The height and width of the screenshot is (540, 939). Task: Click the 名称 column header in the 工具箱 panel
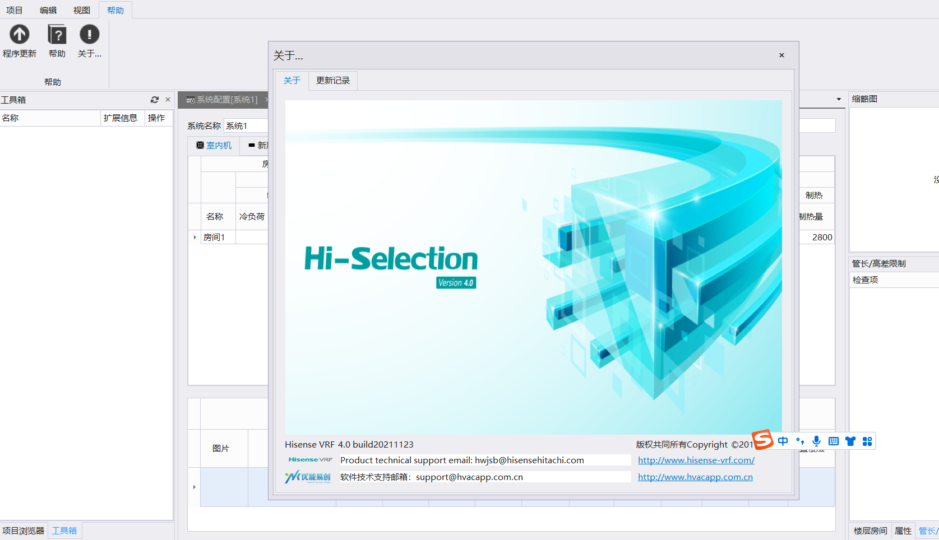point(50,118)
